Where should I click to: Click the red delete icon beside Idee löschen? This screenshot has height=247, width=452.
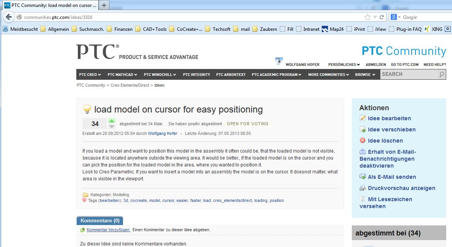coord(363,140)
